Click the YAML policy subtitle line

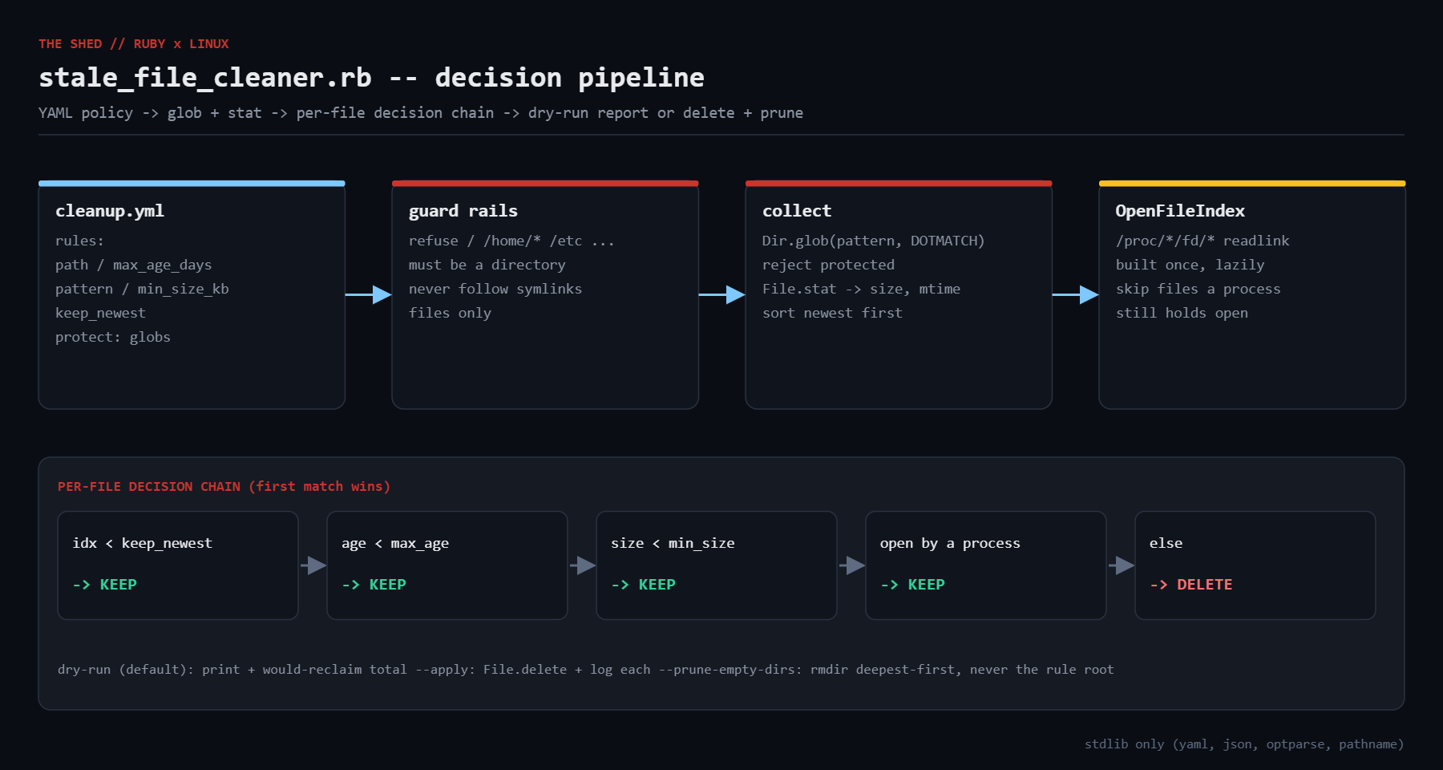click(421, 113)
